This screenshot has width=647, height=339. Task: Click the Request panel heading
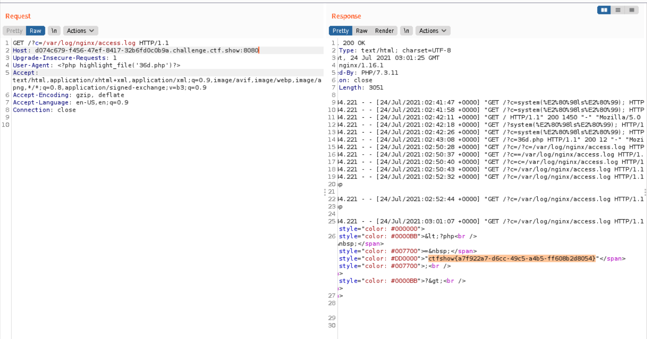pos(18,16)
